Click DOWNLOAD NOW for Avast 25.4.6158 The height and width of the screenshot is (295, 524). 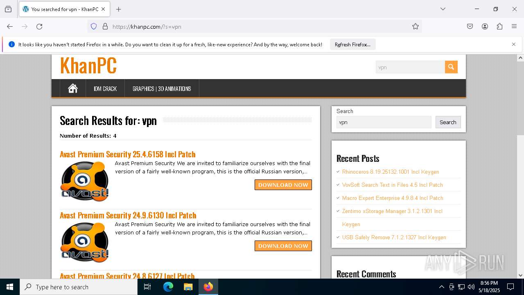coord(283,185)
